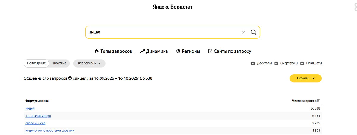The height and width of the screenshot is (135, 357).
Task: Switch to the Похожие option
Action: (59, 63)
